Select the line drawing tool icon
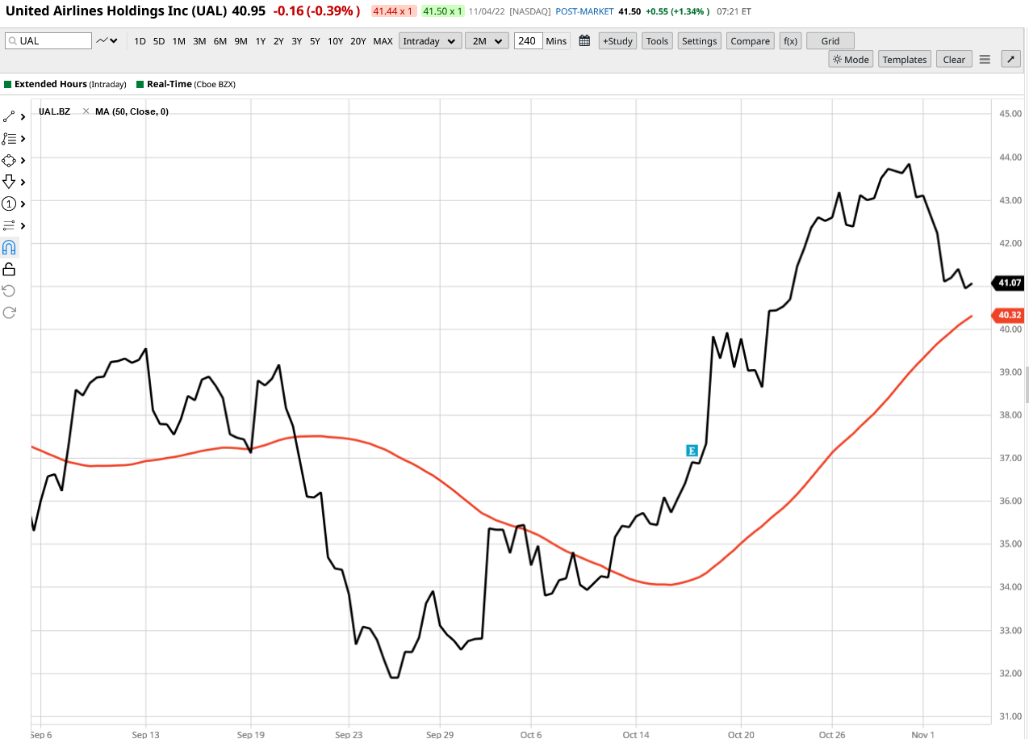The width and height of the screenshot is (1029, 739). coord(9,116)
